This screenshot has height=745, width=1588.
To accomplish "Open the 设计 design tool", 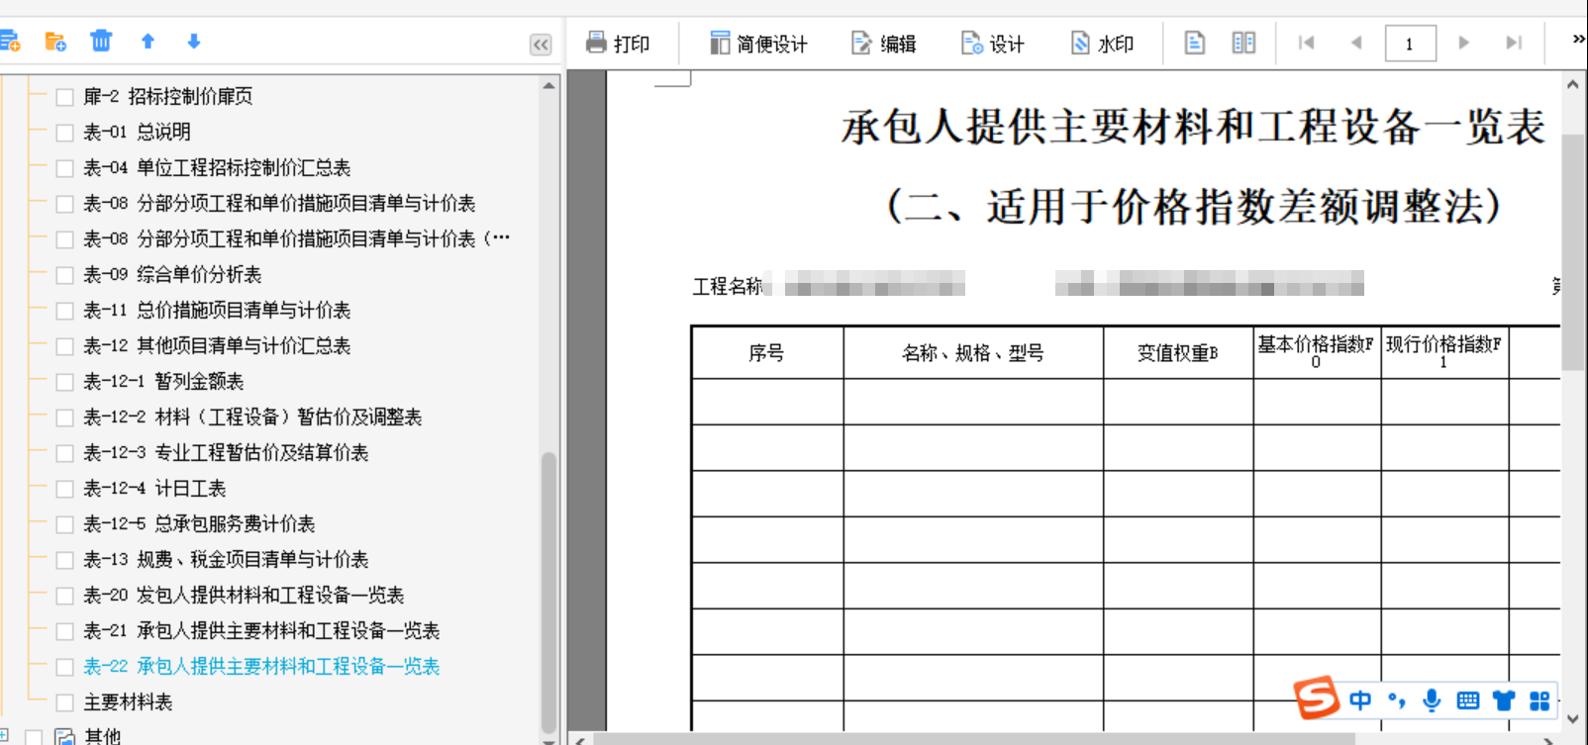I will click(x=993, y=44).
